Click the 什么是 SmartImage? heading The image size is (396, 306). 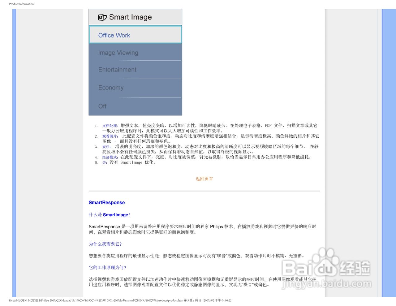tap(110, 215)
